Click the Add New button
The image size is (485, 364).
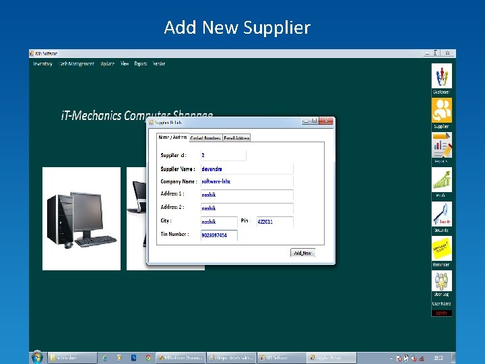click(x=302, y=253)
